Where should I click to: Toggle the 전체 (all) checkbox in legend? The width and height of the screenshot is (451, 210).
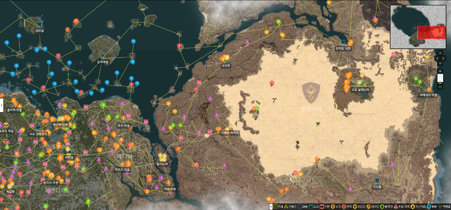pos(275,207)
